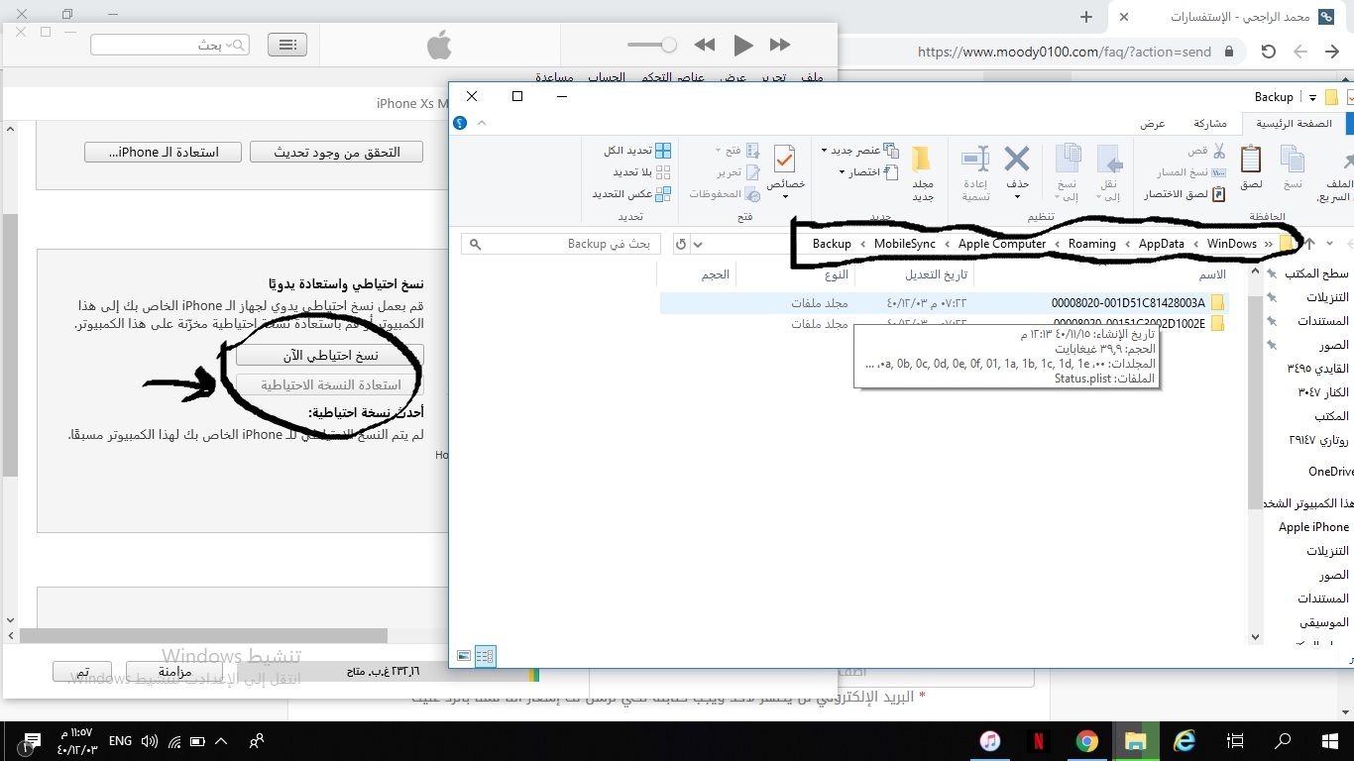Image resolution: width=1354 pixels, height=761 pixels.
Task: Click in the بحث في Backup search box
Action: (x=561, y=244)
